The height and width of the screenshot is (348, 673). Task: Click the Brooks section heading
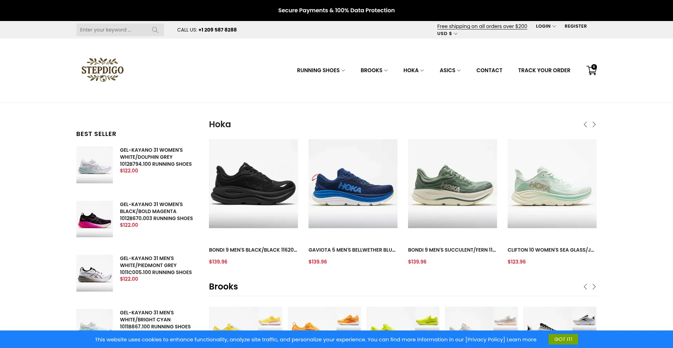click(223, 287)
